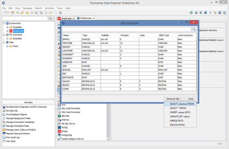Image resolution: width=229 pixels, height=149 pixels.
Task: Click the magnifier icon in test.employee dialog
Action: (x=194, y=29)
